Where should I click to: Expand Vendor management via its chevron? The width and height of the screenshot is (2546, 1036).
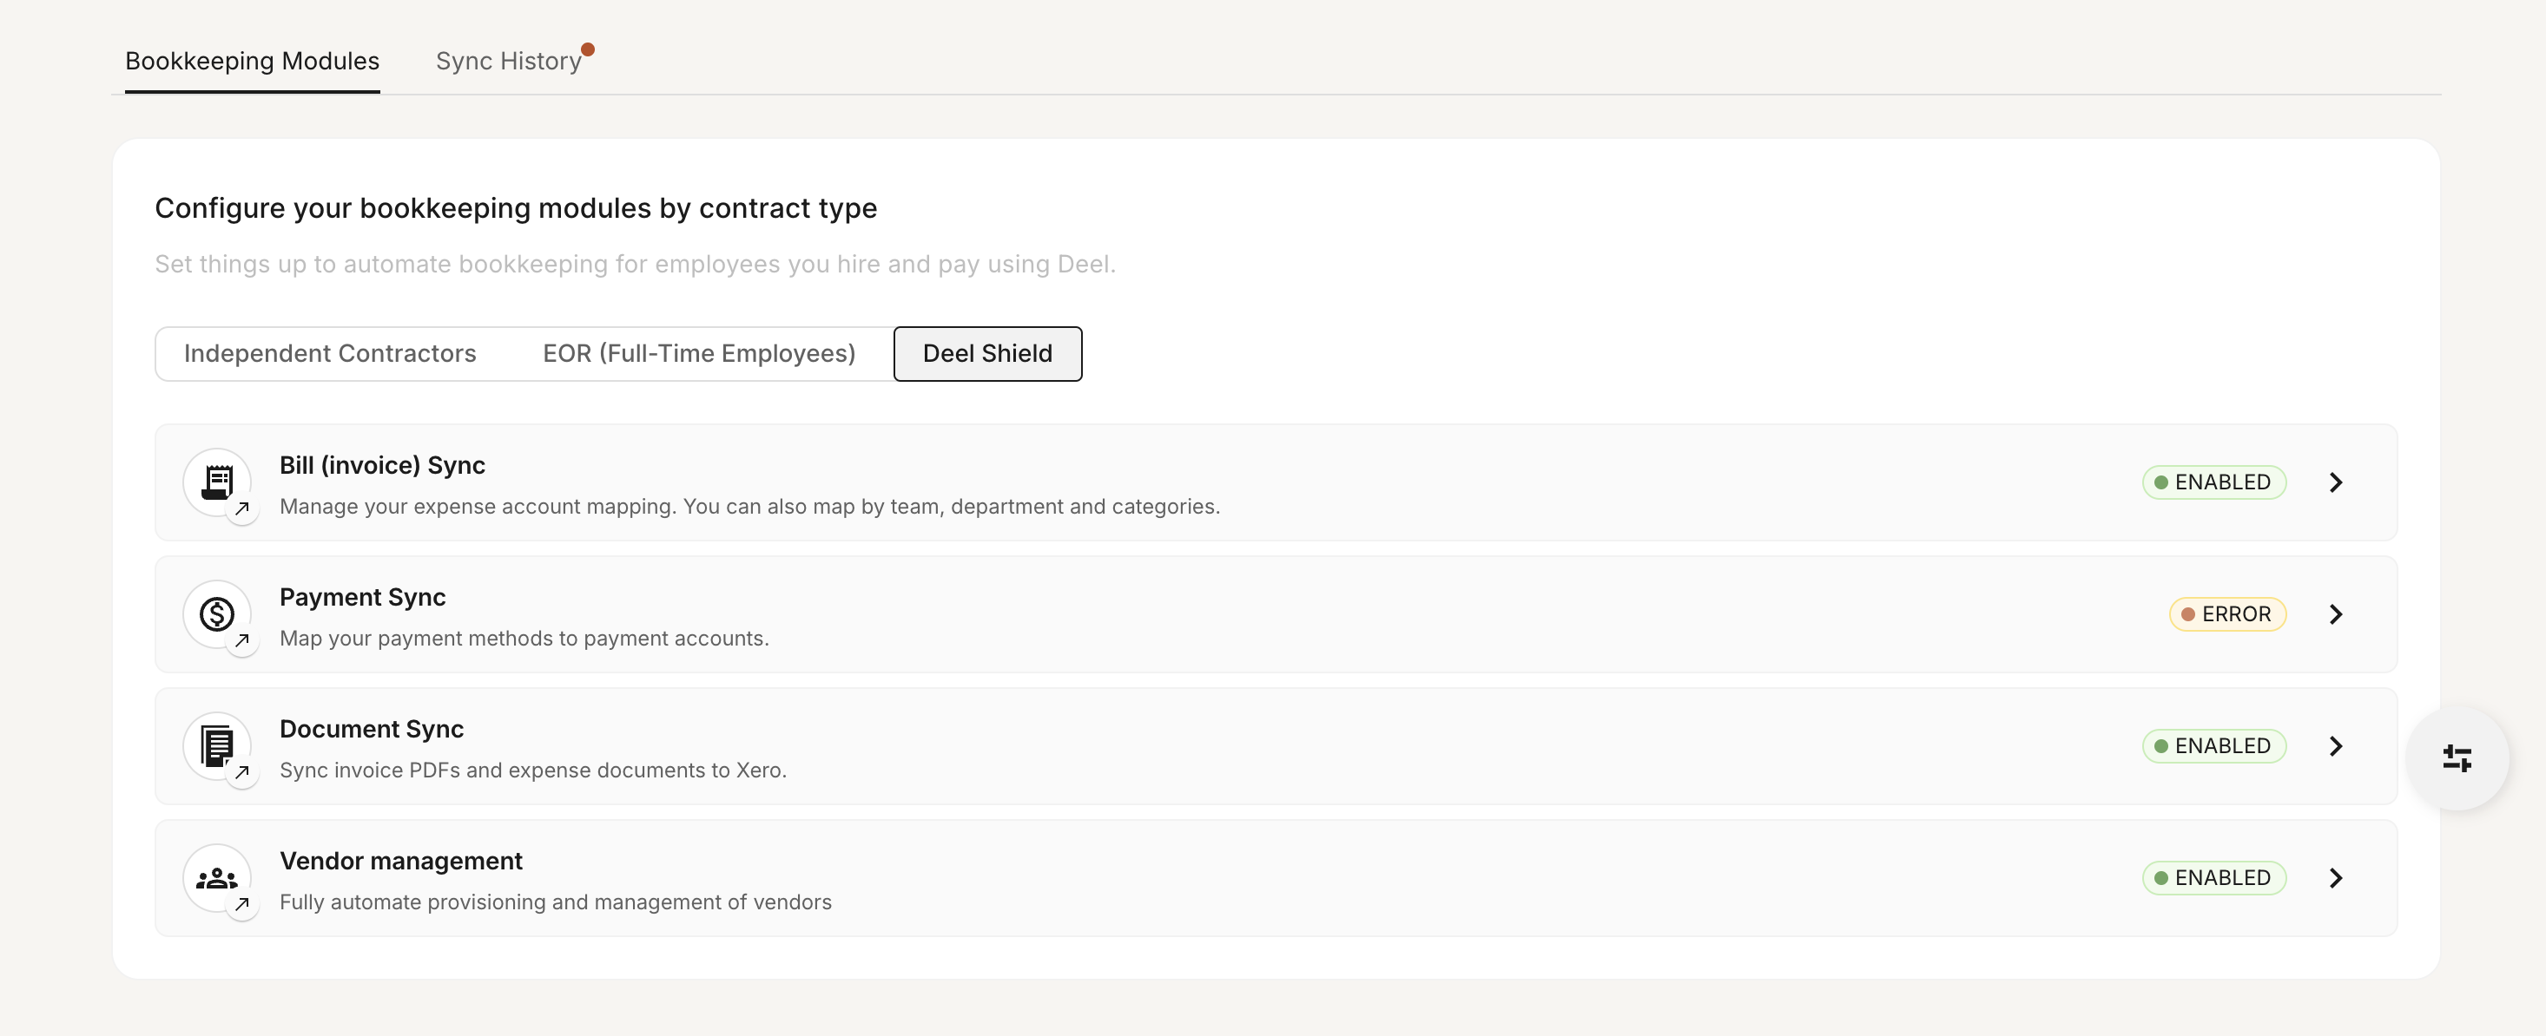click(2336, 878)
